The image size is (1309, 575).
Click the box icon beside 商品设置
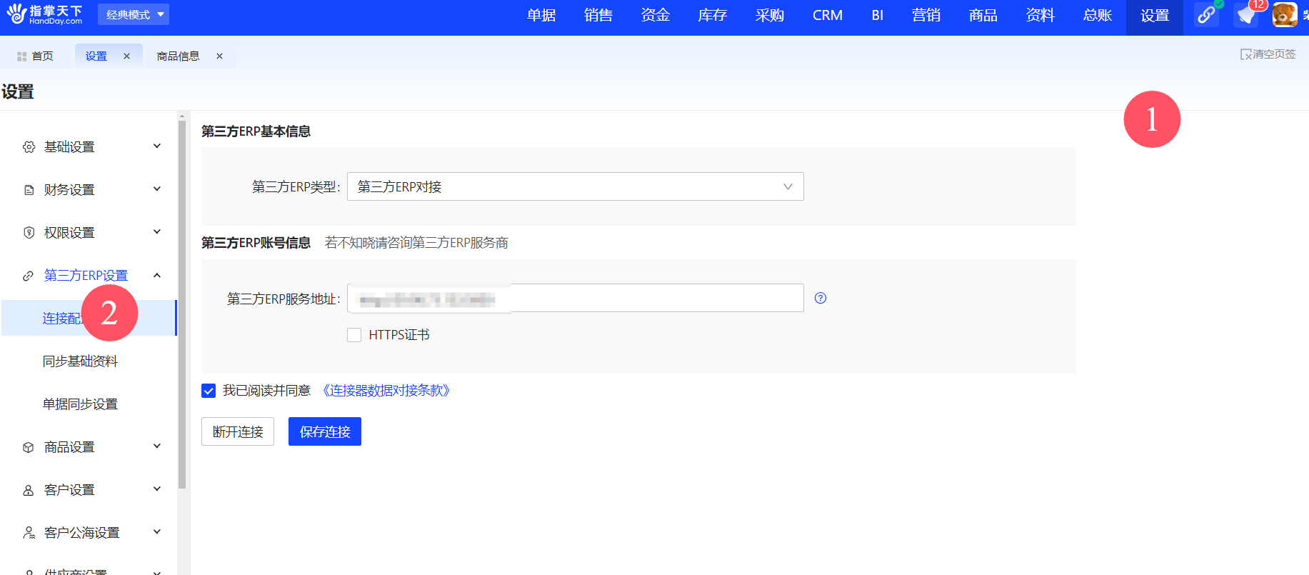coord(29,446)
